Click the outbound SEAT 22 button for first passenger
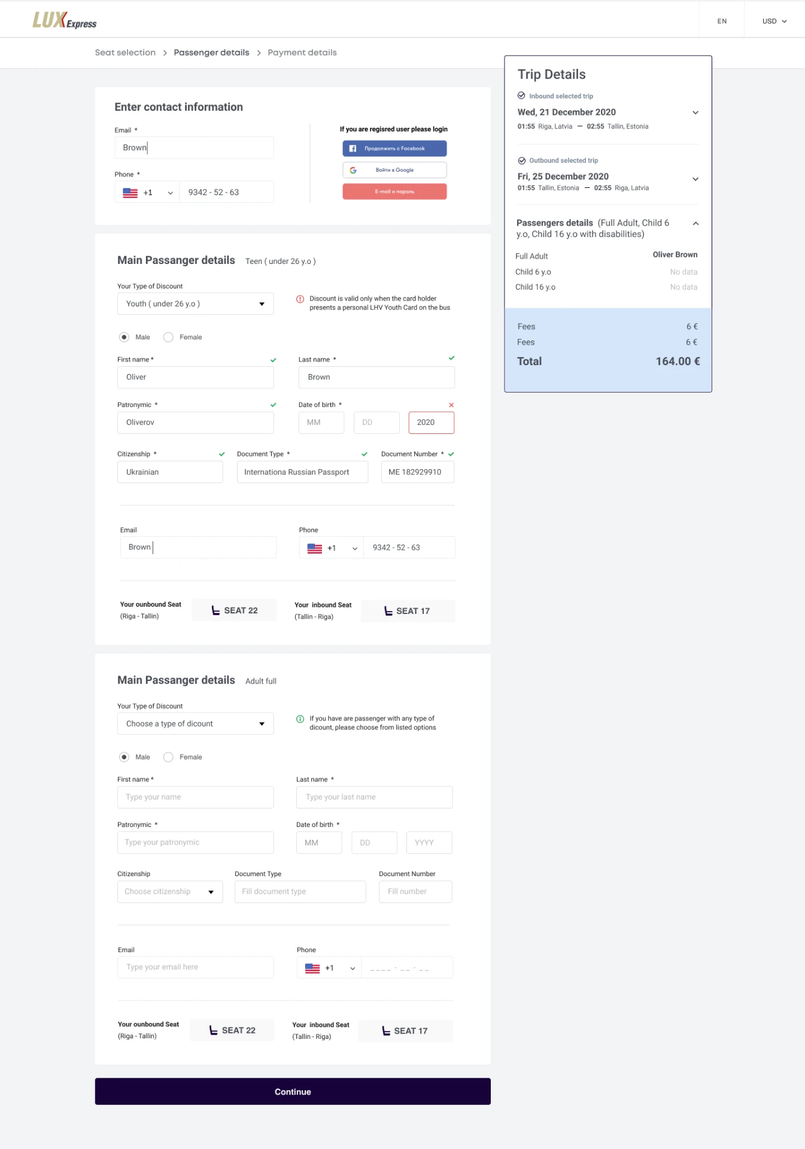The width and height of the screenshot is (805, 1149). pyautogui.click(x=235, y=610)
